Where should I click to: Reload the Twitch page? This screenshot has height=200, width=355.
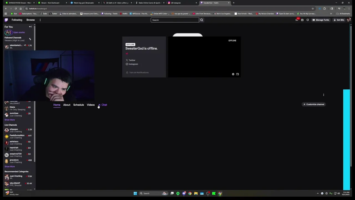pos(16,9)
